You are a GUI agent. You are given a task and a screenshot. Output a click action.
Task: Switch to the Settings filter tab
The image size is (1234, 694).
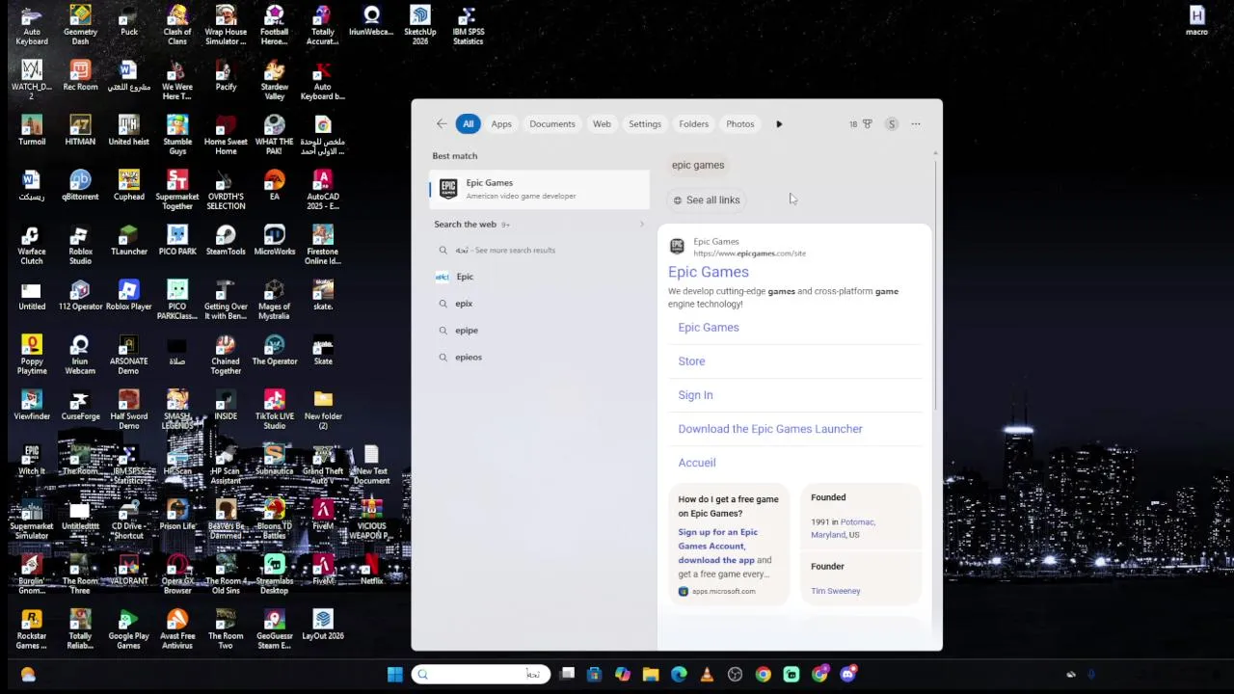coord(645,123)
